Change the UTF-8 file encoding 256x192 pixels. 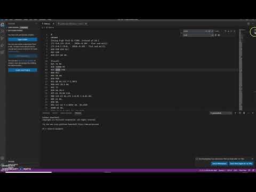(x=229, y=170)
